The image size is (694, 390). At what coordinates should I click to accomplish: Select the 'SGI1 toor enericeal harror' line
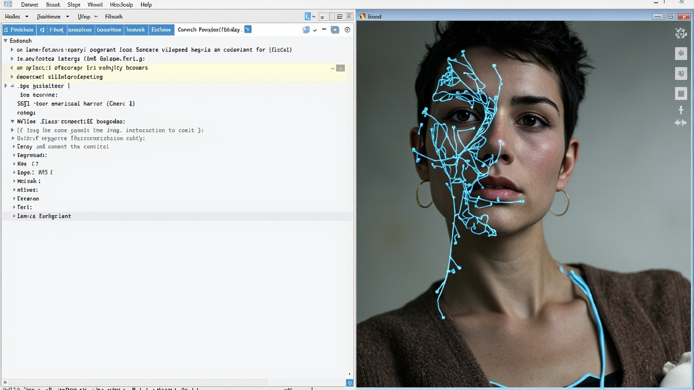coord(76,103)
